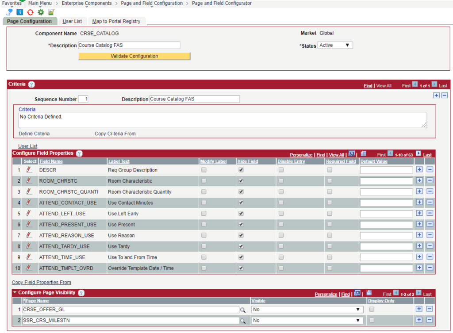Collapse the Configure Page Visibility section
The width and height of the screenshot is (453, 333).
click(14, 293)
